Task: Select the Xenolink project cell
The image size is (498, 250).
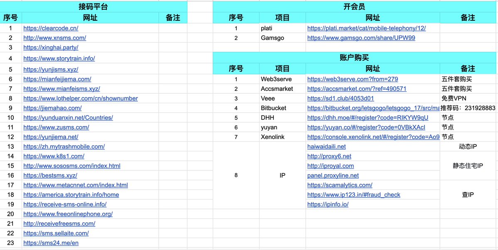Action: tap(282, 137)
